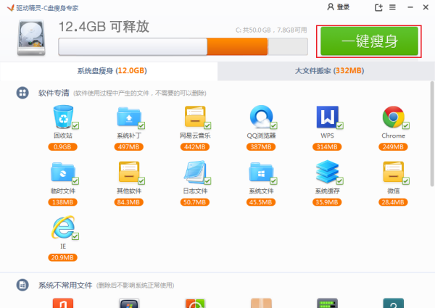Click the 138MB size badge
This screenshot has width=435, height=308.
click(62, 202)
